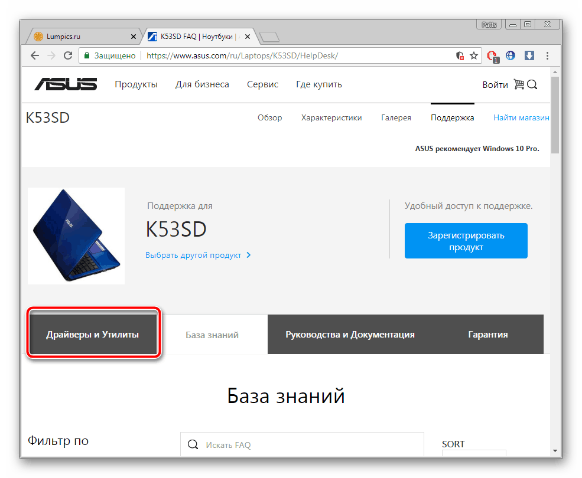Open Chrome three-dot menu
This screenshot has height=478, width=582.
(547, 55)
